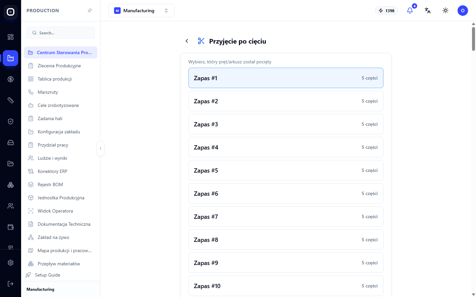
Task: Click the language translate icon
Action: tap(428, 11)
